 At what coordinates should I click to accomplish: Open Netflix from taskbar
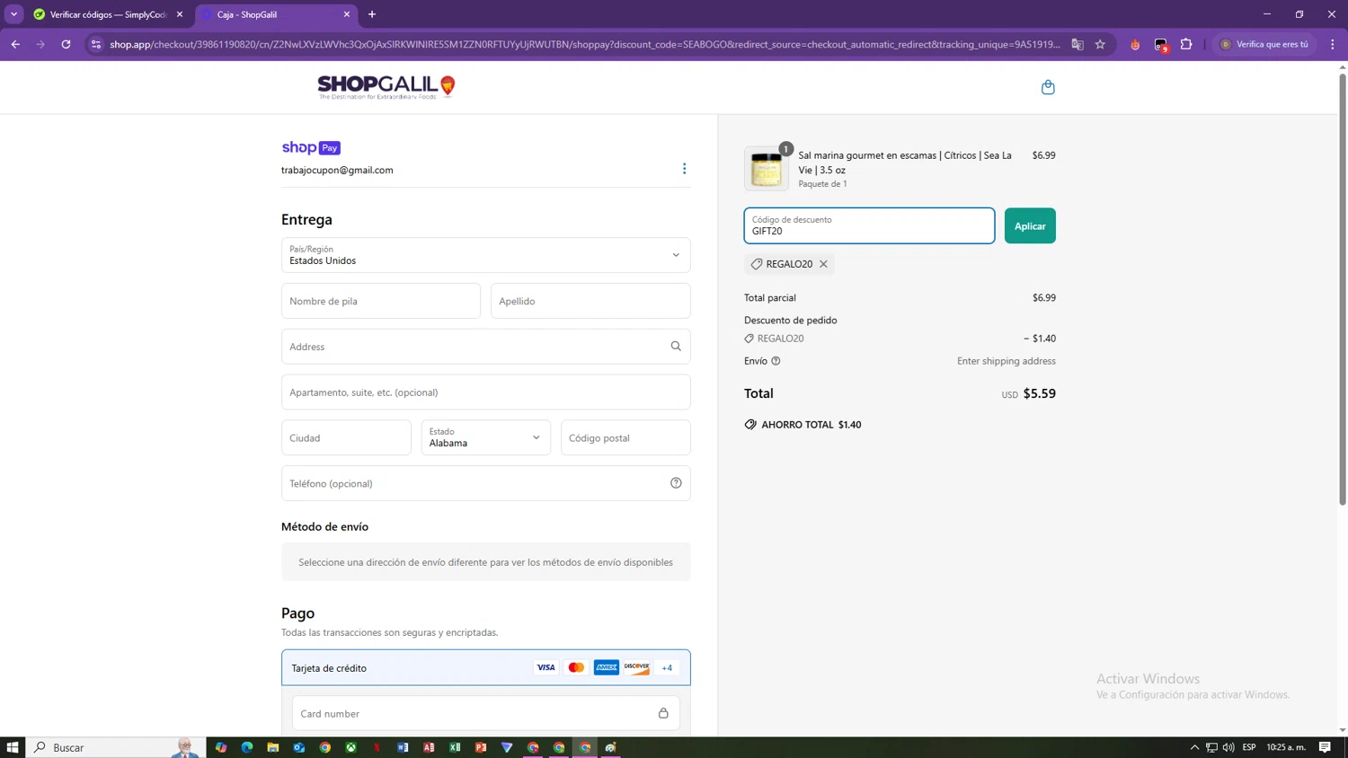point(377,747)
